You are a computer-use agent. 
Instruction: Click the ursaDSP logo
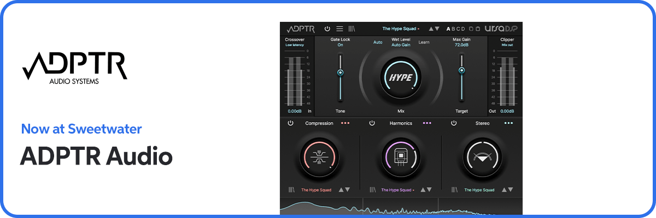[501, 28]
